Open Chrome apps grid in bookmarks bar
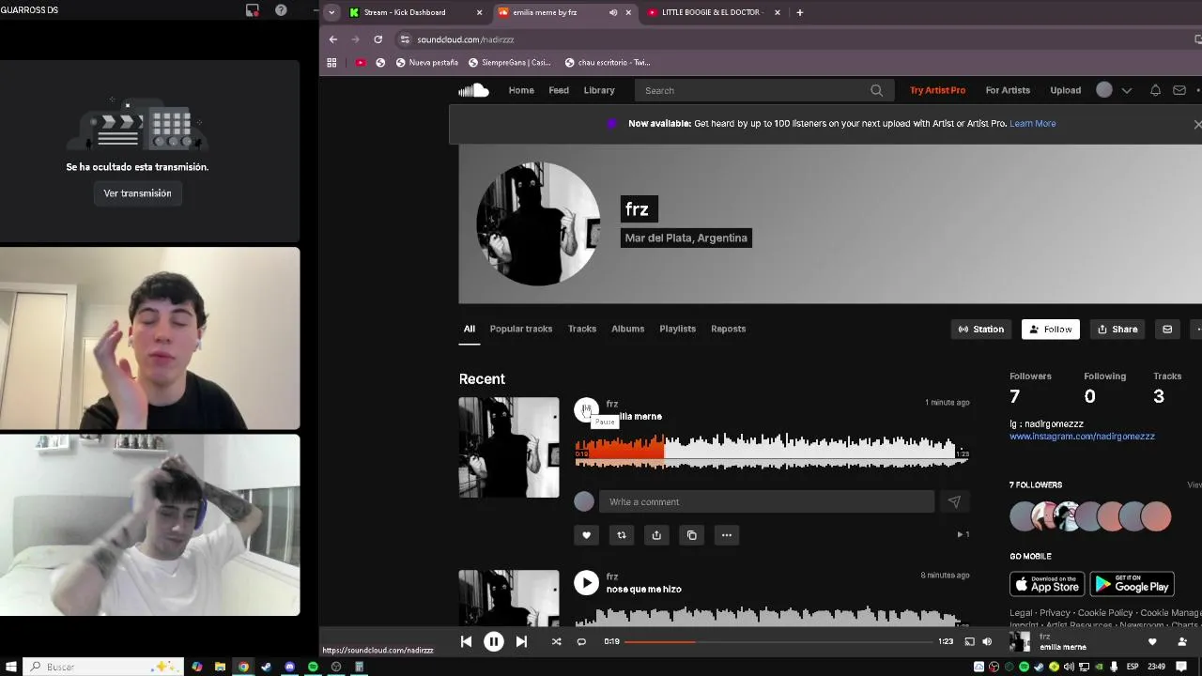Viewport: 1202px width, 676px height. pyautogui.click(x=331, y=62)
